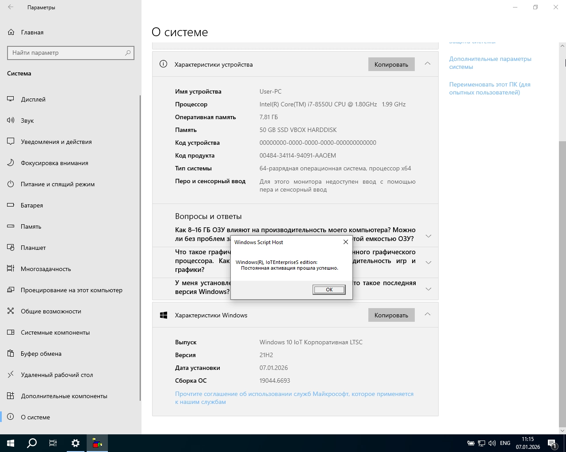
Task: Click the OS build value 19044.6693
Action: [x=275, y=380]
